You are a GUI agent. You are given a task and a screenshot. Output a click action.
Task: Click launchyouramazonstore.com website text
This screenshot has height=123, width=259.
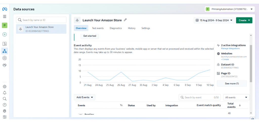[x=234, y=57]
